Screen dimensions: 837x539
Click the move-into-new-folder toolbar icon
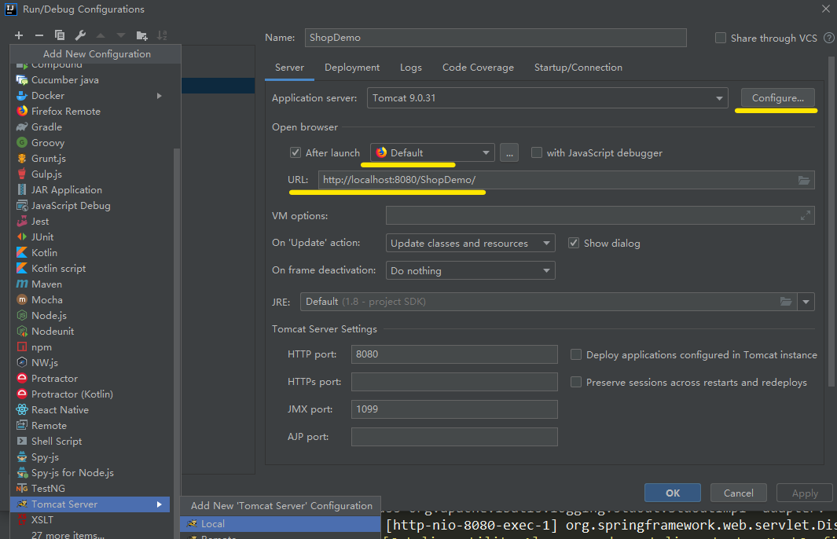pos(141,36)
